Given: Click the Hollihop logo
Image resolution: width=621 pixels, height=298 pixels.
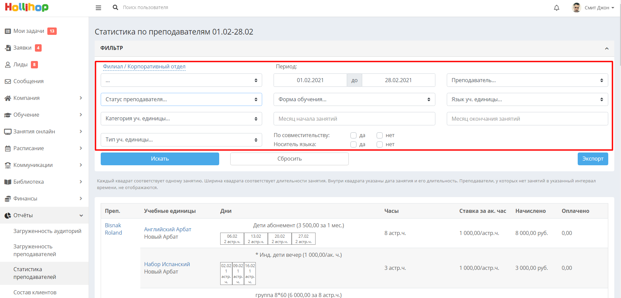Looking at the screenshot, I should point(27,7).
